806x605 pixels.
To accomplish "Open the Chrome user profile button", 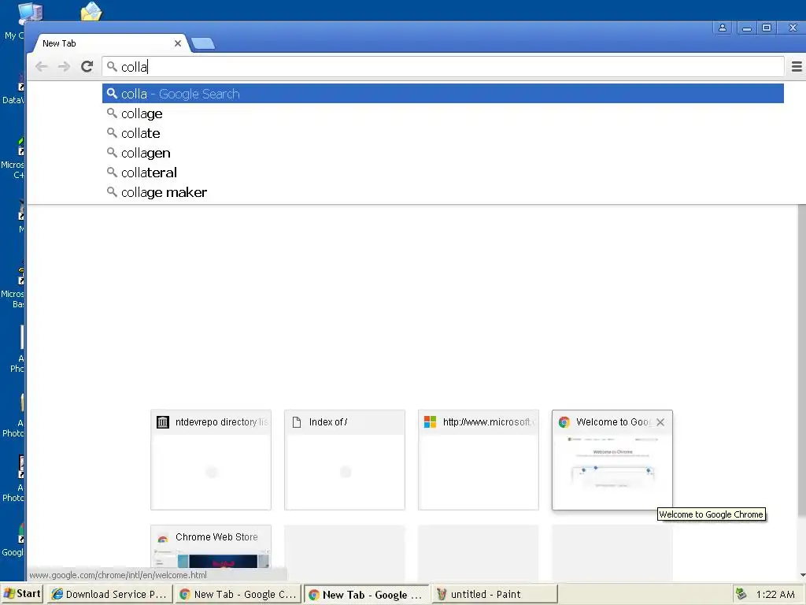I will pos(723,28).
